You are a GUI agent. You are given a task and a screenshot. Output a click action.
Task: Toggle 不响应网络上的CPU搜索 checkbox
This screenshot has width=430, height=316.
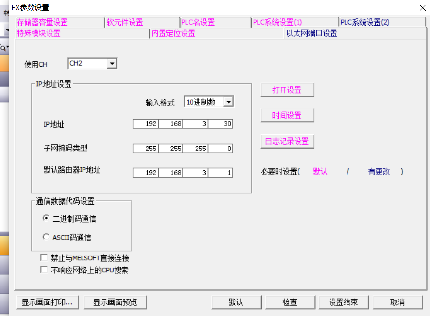point(44,270)
